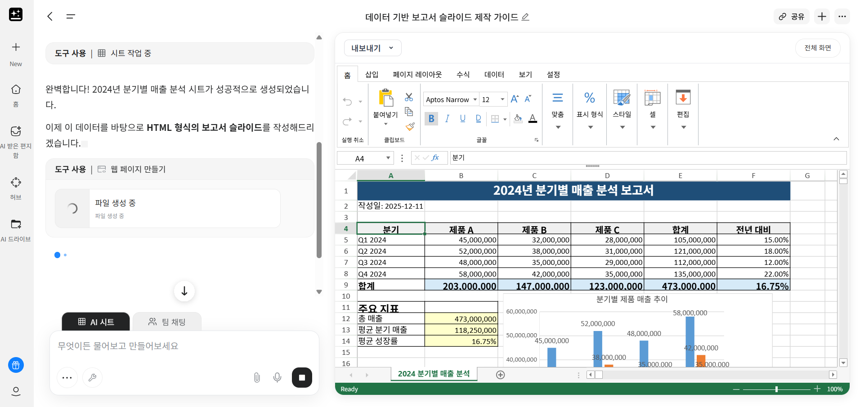Click the 전체 화면 fullscreen button
The image size is (860, 407).
[x=817, y=48]
